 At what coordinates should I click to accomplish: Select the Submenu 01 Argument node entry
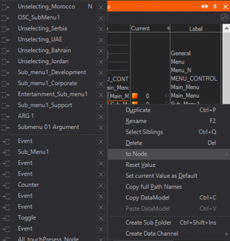[x=49, y=127]
